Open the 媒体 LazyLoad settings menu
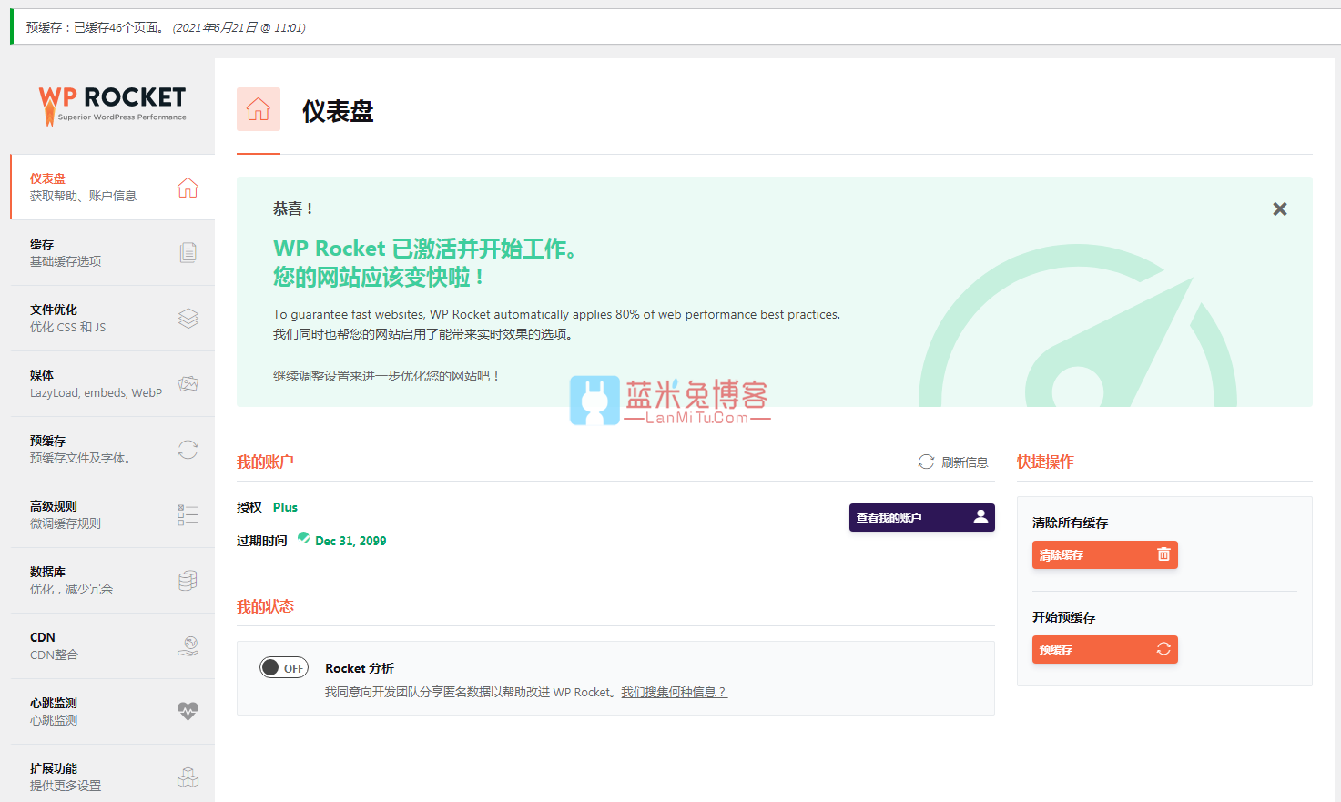This screenshot has width=1341, height=802. tap(113, 384)
